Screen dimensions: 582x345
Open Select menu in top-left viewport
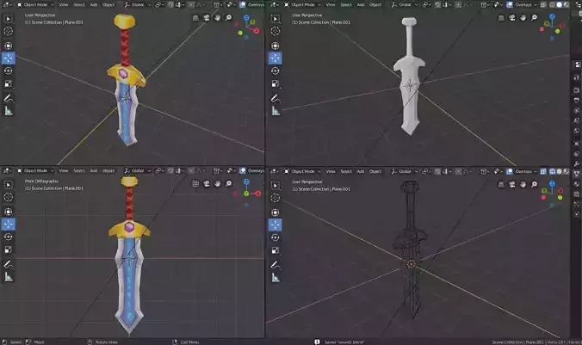[x=79, y=5]
